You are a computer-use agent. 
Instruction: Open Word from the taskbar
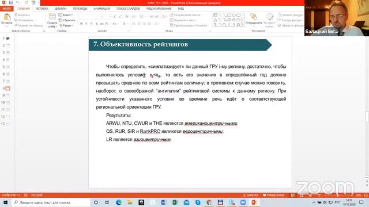[x=164, y=202]
